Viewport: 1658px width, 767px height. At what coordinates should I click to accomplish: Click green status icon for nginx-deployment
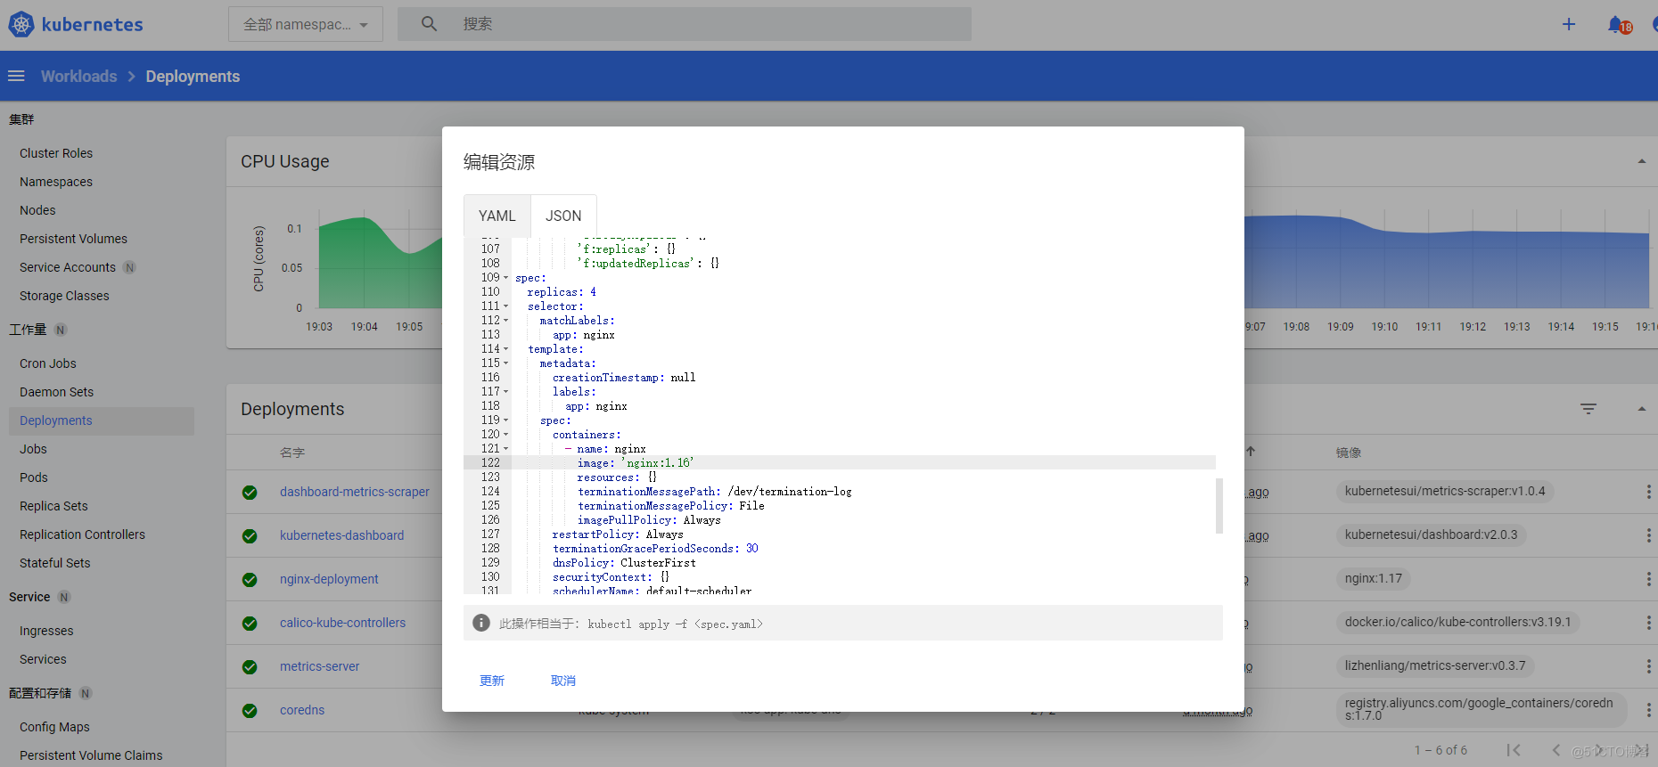click(x=250, y=580)
